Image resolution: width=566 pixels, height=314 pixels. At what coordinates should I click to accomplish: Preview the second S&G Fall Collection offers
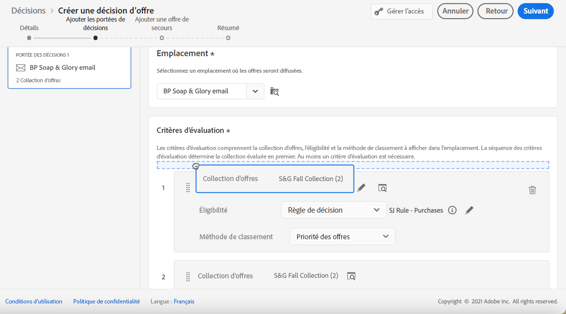point(351,276)
